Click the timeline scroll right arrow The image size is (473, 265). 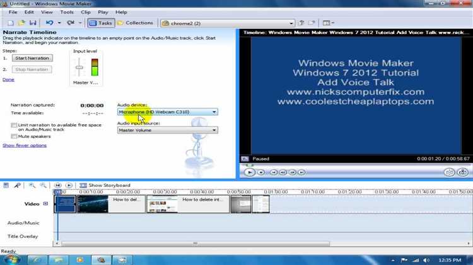click(x=469, y=244)
